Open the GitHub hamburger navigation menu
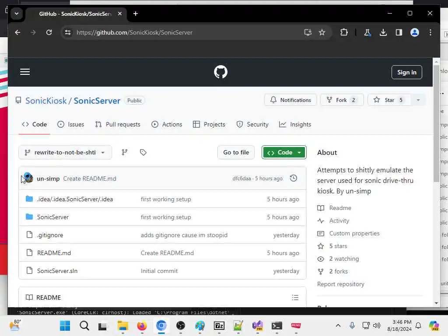This screenshot has width=448, height=336. [25, 72]
